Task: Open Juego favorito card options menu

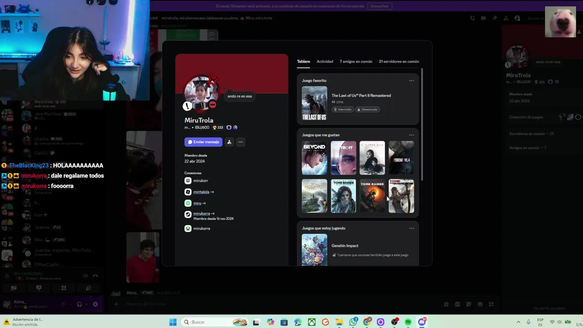Action: (x=411, y=81)
